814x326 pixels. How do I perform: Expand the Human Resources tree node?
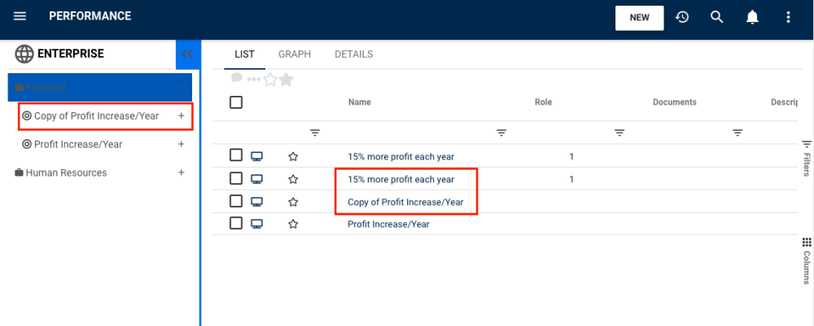tap(182, 173)
